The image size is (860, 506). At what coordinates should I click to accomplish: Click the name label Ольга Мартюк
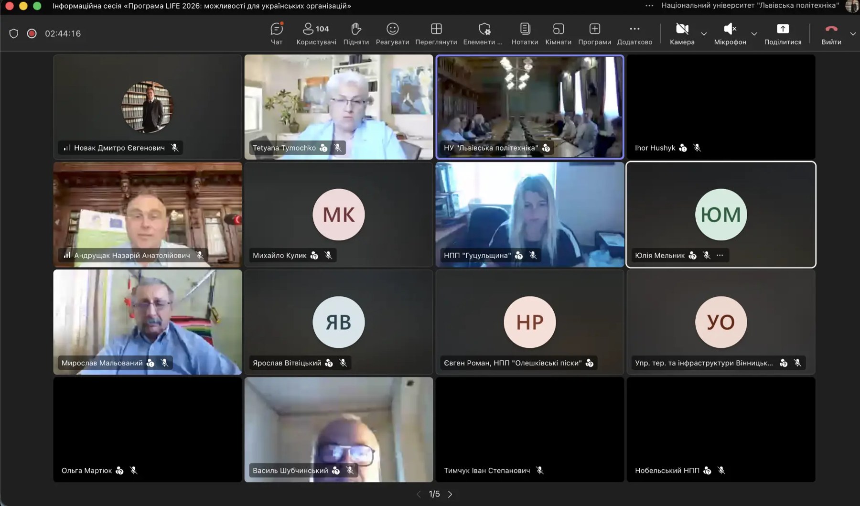coord(86,470)
